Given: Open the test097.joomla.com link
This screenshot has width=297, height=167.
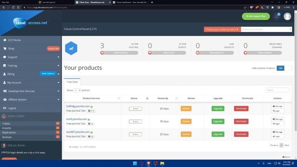Looking at the screenshot, I should click(x=78, y=132).
